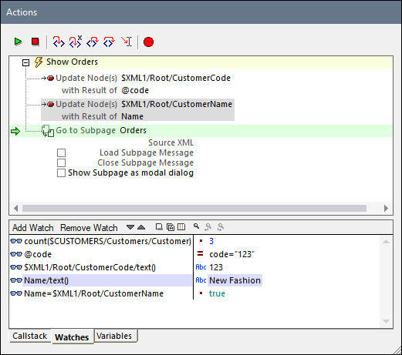The width and height of the screenshot is (402, 355).
Task: Click the Find Previous magnifier icon
Action: [208, 227]
